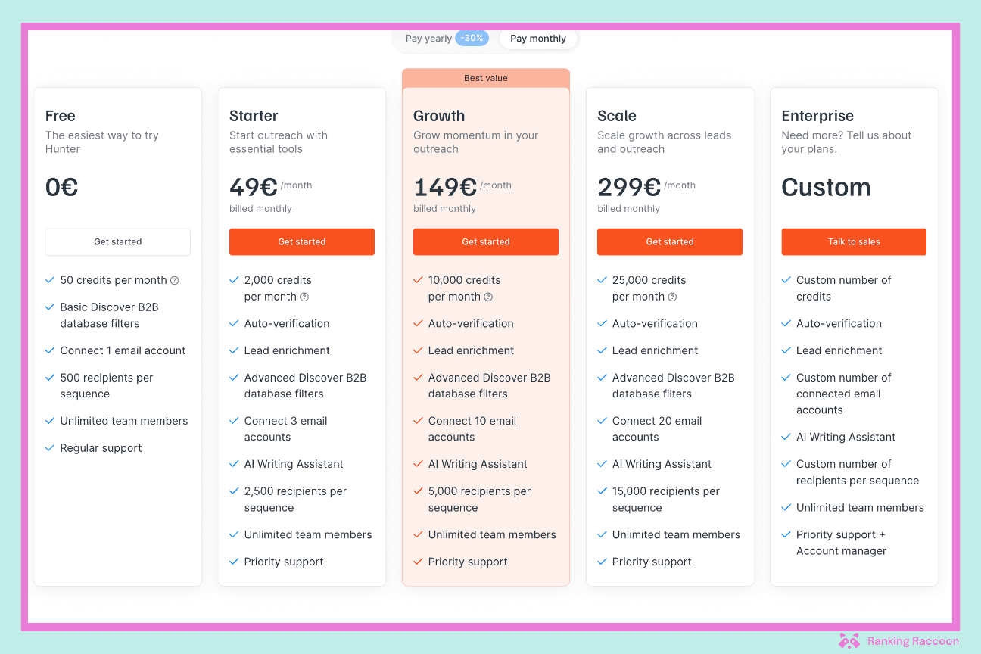Screen dimensions: 981x654
Task: Switch billing to Pay yearly
Action: [428, 39]
